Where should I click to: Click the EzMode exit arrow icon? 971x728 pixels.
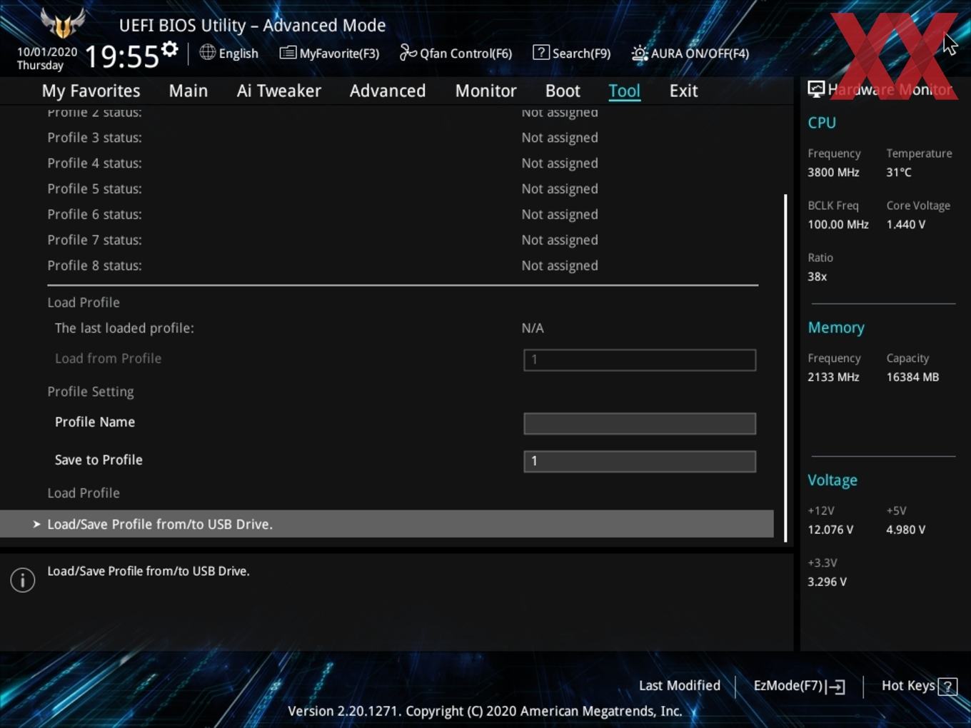click(835, 687)
